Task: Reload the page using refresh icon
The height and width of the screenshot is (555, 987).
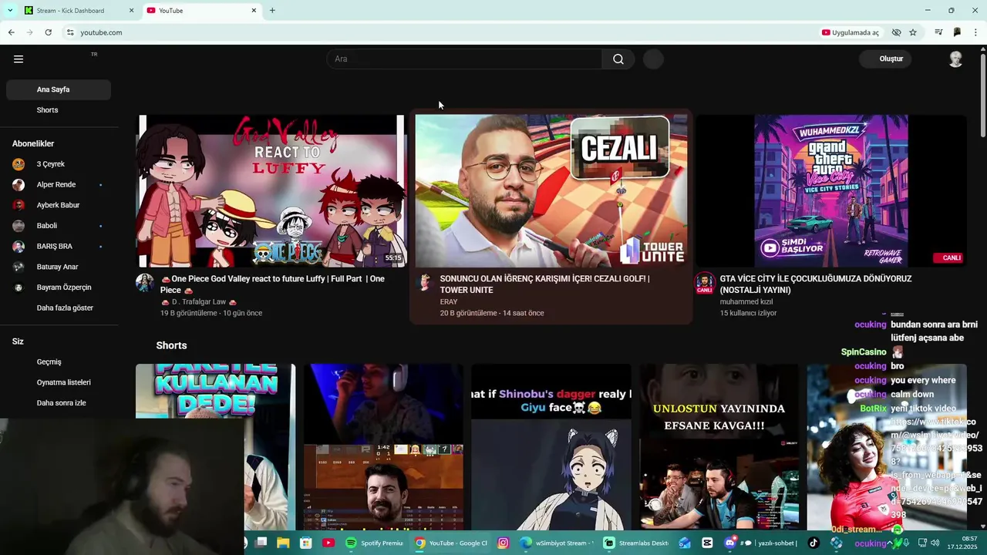Action: tap(48, 32)
